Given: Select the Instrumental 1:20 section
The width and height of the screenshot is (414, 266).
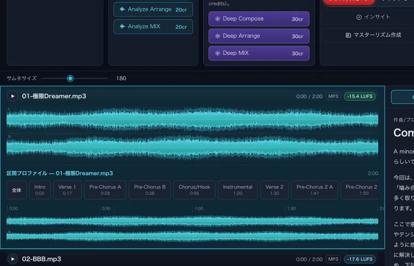Looking at the screenshot, I should (x=238, y=190).
